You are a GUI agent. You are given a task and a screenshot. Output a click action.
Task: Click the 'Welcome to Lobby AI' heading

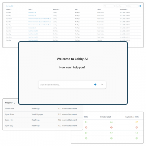click(x=72, y=59)
